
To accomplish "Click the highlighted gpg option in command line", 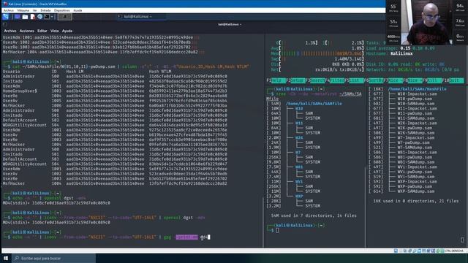I will pos(186,237).
